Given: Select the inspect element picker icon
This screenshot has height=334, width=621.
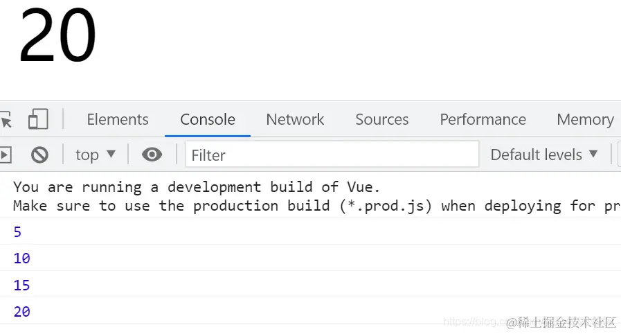Looking at the screenshot, I should [6, 120].
